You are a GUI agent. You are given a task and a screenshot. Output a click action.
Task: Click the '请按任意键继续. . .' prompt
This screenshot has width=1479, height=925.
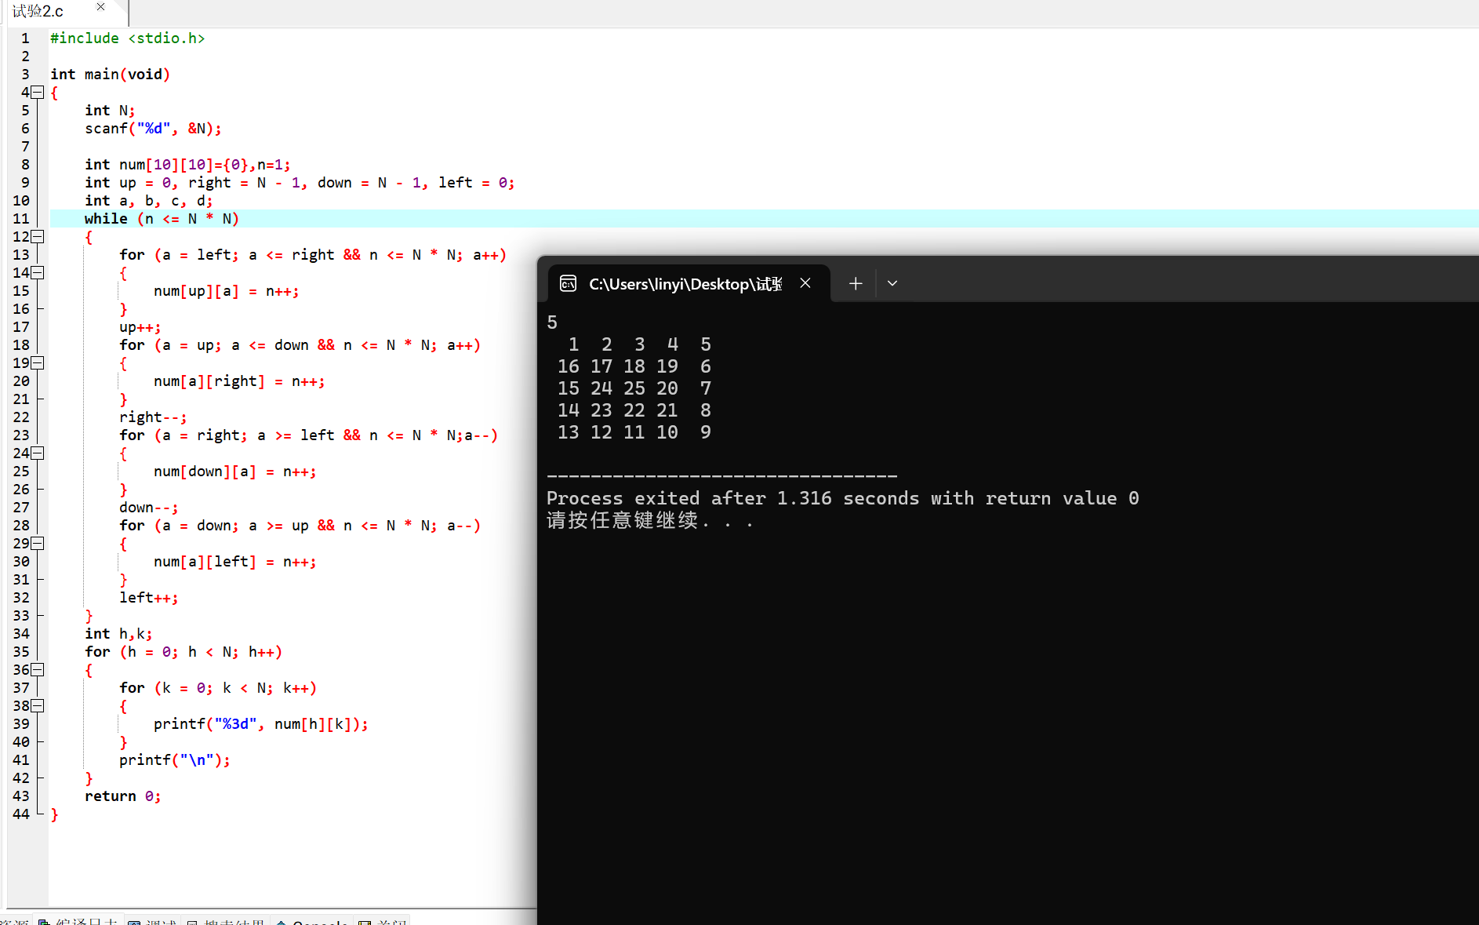[650, 520]
